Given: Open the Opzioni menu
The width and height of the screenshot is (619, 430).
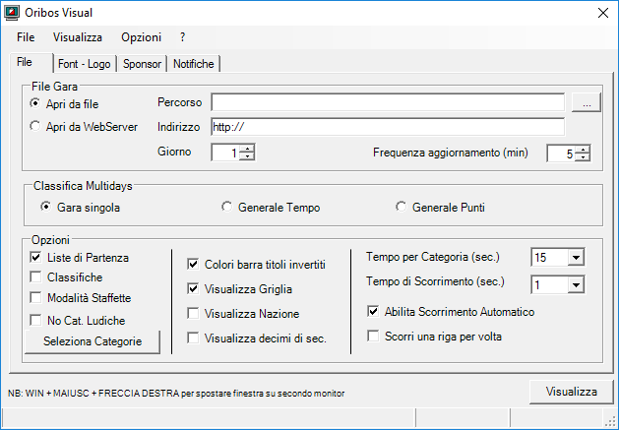Looking at the screenshot, I should click(x=142, y=37).
